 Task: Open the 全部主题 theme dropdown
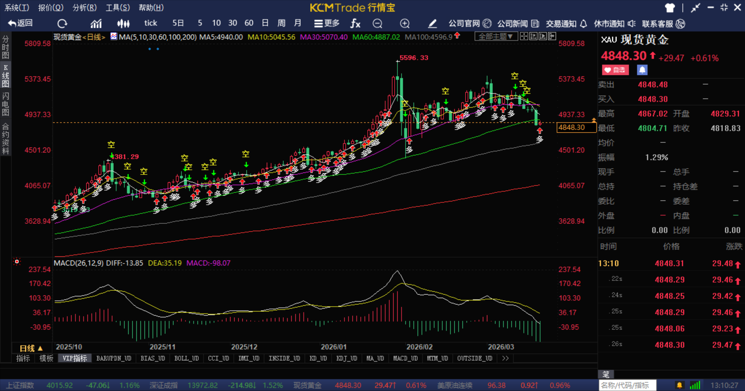coord(495,36)
